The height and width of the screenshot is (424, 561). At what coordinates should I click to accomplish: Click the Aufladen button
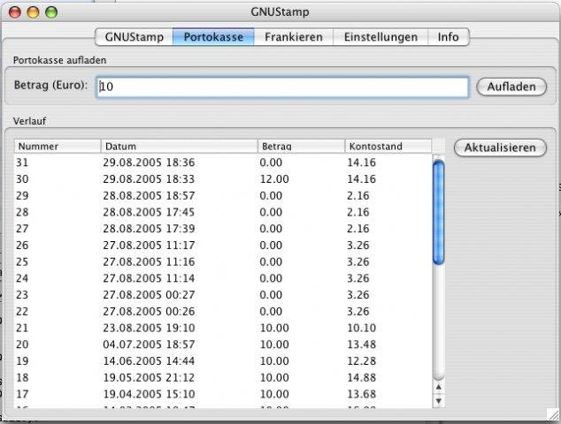511,87
